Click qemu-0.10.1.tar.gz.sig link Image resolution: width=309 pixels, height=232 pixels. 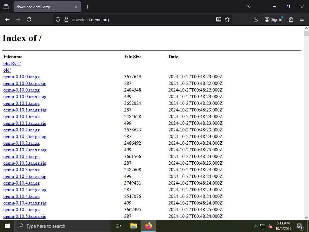pyautogui.click(x=25, y=110)
